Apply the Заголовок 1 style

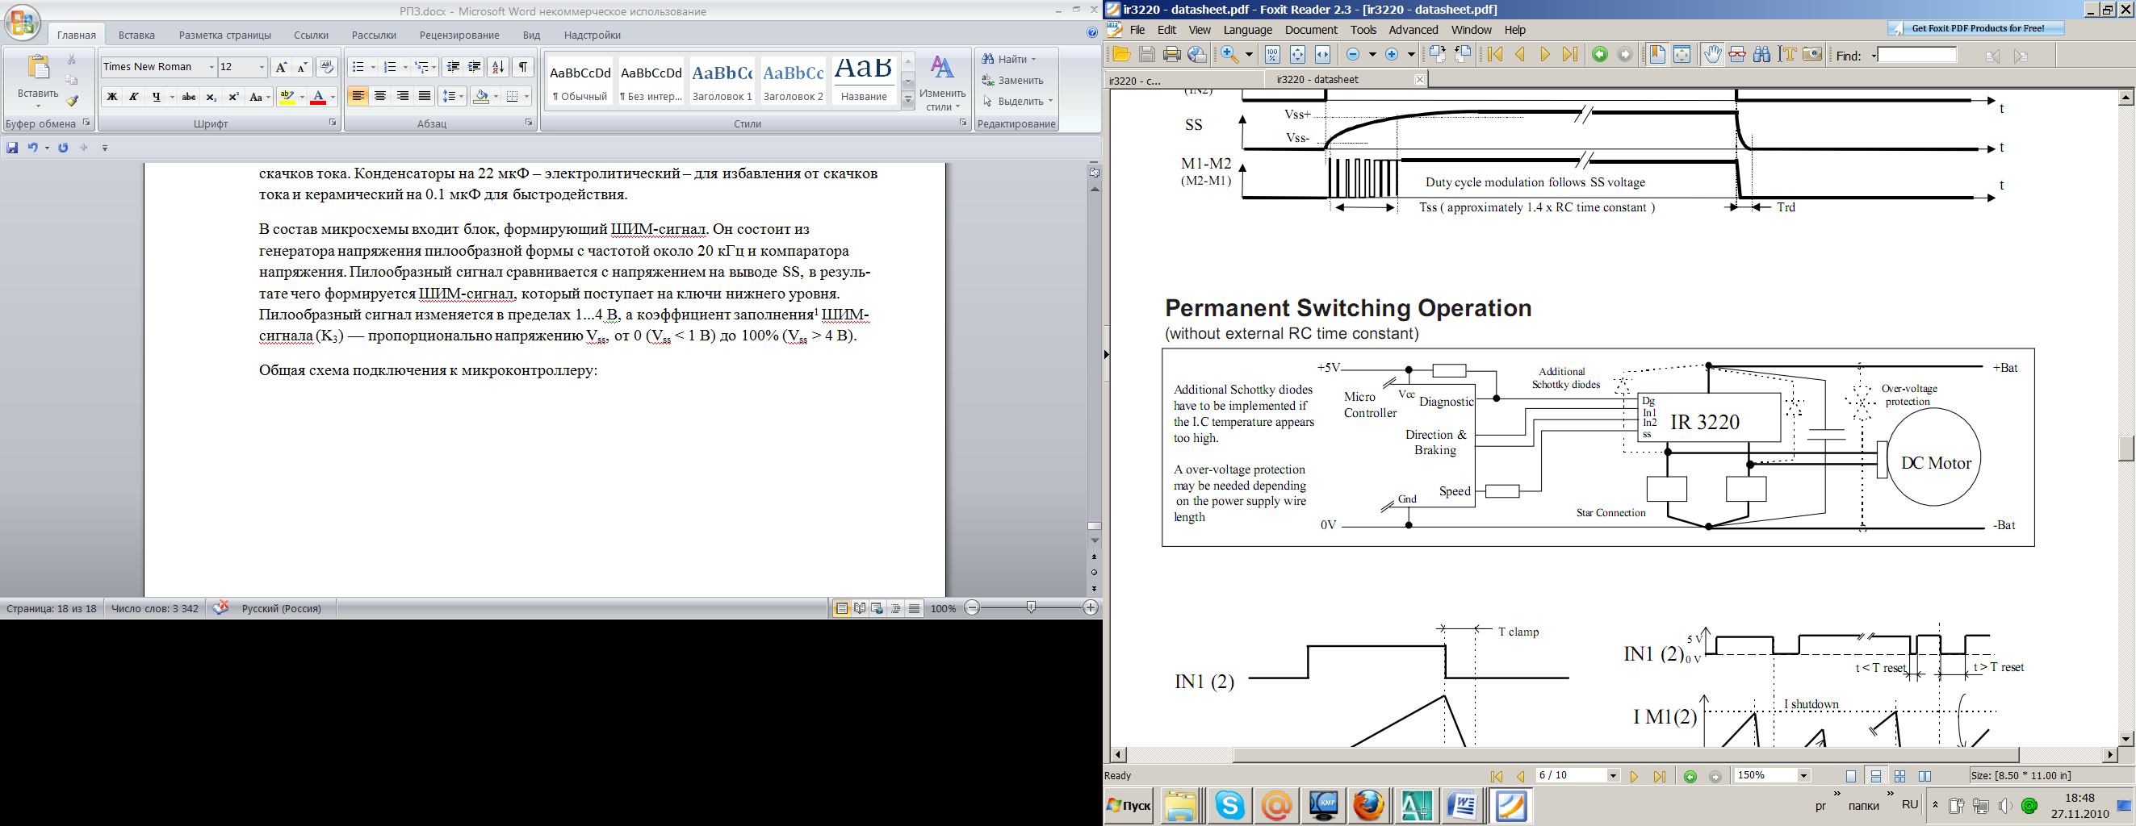[722, 81]
